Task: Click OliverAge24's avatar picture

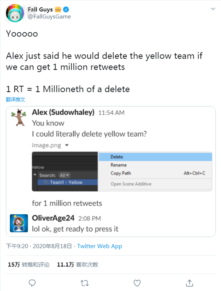Action: (x=19, y=223)
